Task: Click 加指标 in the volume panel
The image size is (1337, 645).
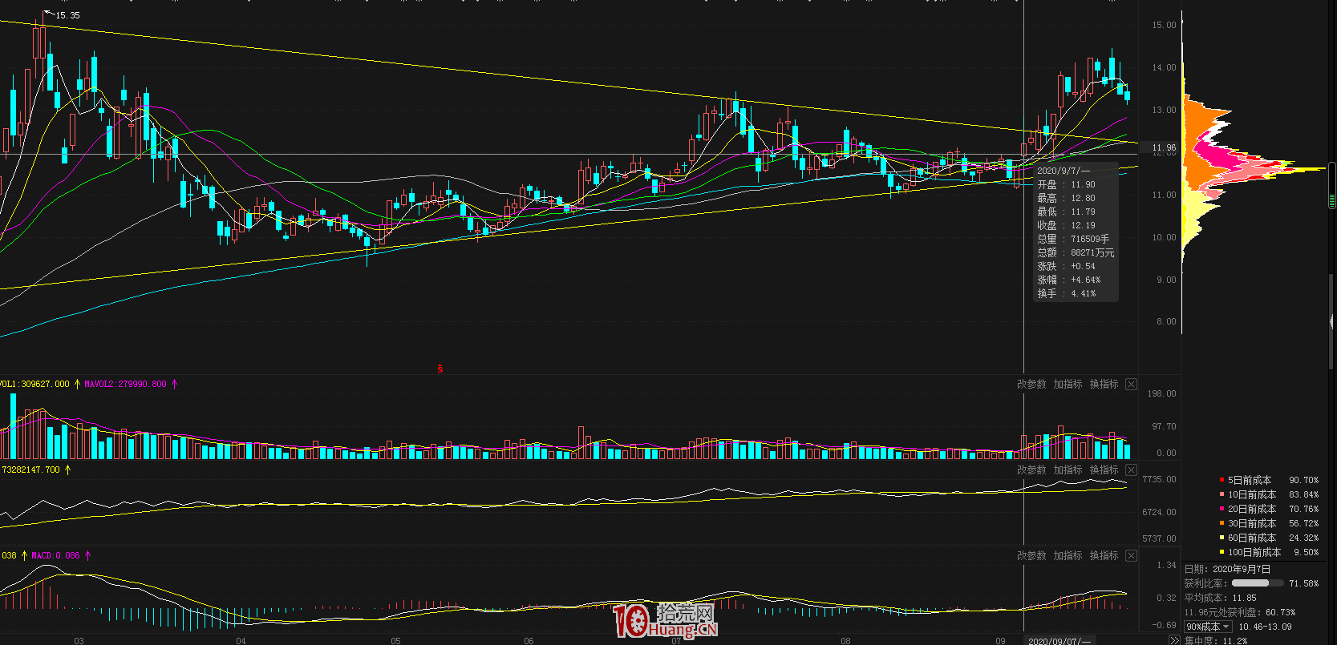Action: [1068, 385]
